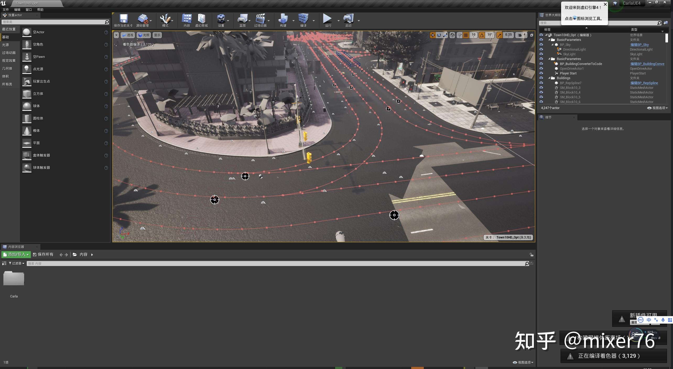Open the grid snap value 10 dropdown

point(473,35)
